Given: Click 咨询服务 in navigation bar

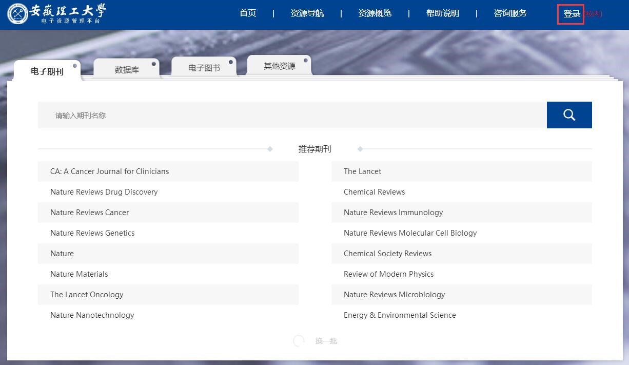Looking at the screenshot, I should pyautogui.click(x=510, y=13).
